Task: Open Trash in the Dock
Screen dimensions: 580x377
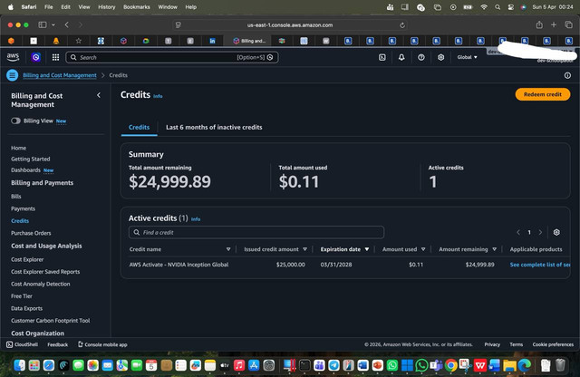Action: (x=560, y=365)
